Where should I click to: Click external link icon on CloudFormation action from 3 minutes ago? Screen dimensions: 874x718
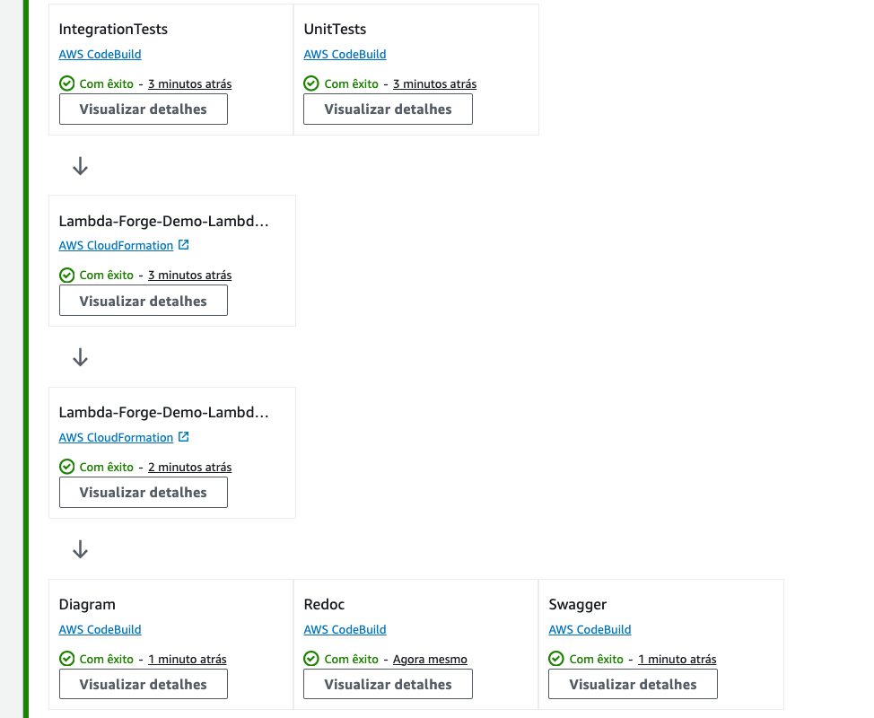click(x=184, y=245)
